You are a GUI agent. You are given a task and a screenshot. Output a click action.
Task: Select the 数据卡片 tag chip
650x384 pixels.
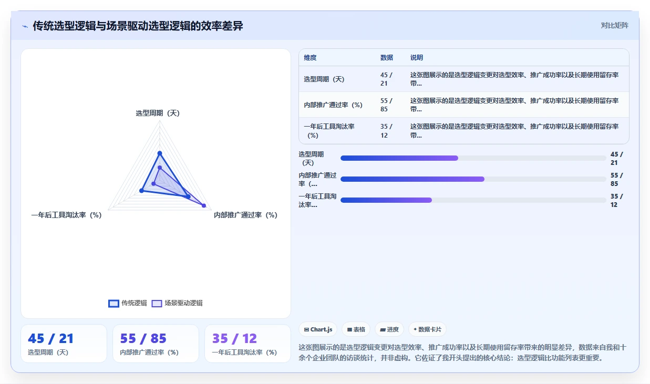(427, 329)
